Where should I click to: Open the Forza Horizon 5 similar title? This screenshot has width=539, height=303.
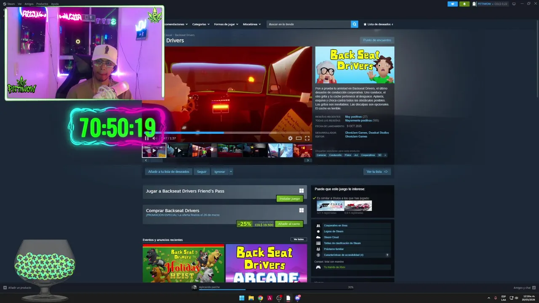[x=331, y=206]
